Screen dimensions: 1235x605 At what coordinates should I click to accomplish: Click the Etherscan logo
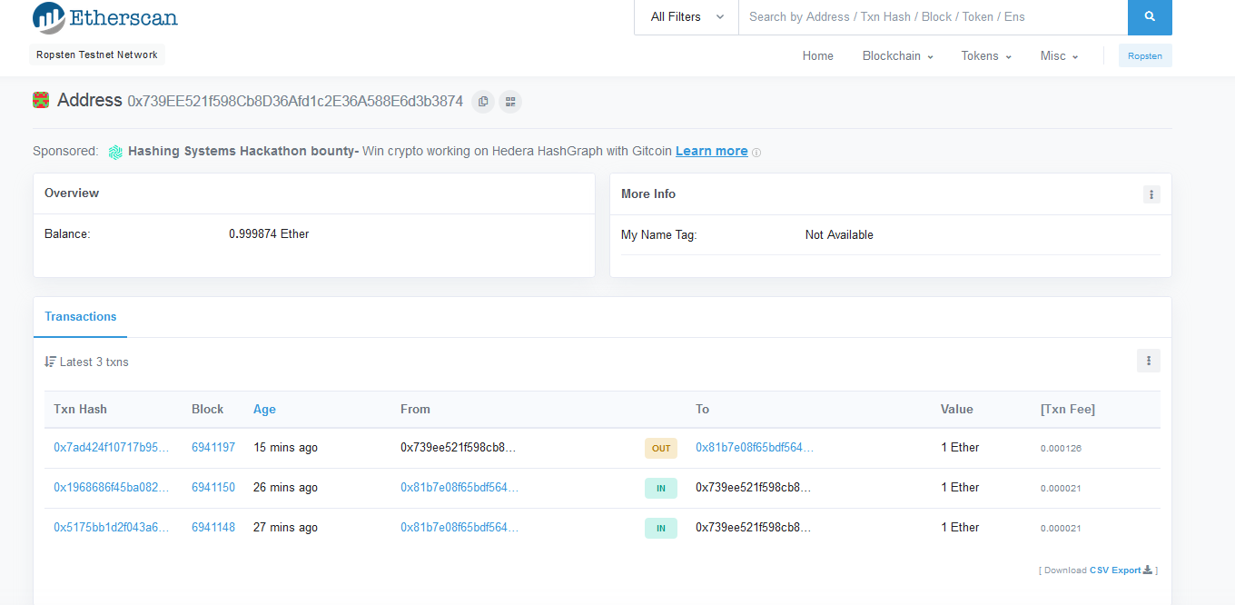tap(105, 17)
